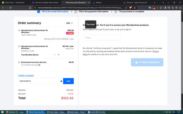Viewport: 183px width, 114px height.
Task: Click step 2 Fill in the payment information
Action: point(91,11)
